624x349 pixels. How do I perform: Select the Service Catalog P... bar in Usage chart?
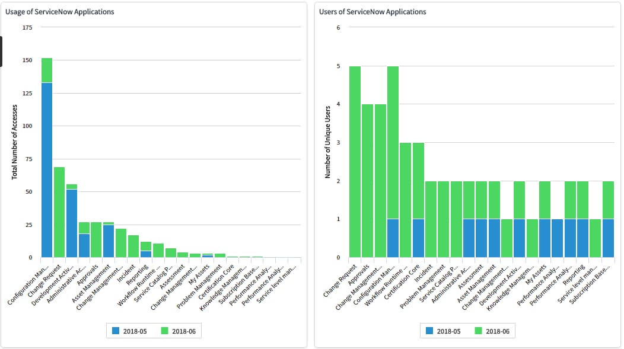click(171, 253)
